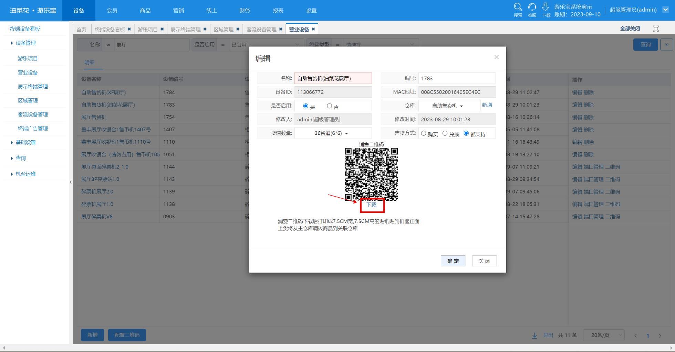The height and width of the screenshot is (352, 675).
Task: Toggle the fullscreen icon beside 全部关闭
Action: [x=656, y=29]
